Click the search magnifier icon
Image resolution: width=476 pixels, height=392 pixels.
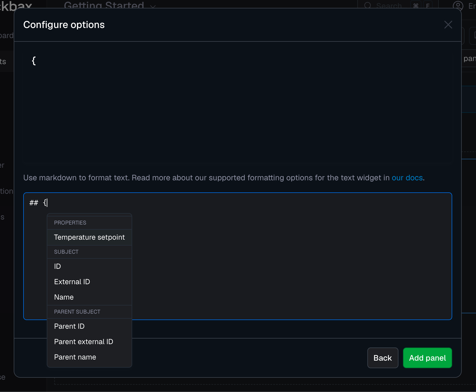[368, 6]
